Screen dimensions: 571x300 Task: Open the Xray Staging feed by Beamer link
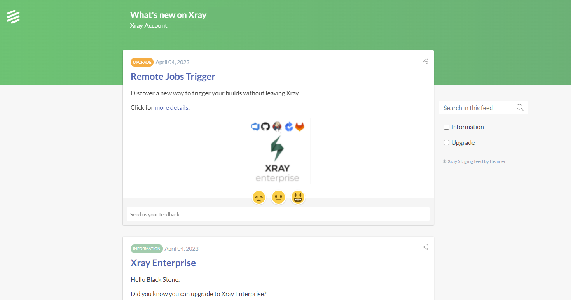(477, 161)
